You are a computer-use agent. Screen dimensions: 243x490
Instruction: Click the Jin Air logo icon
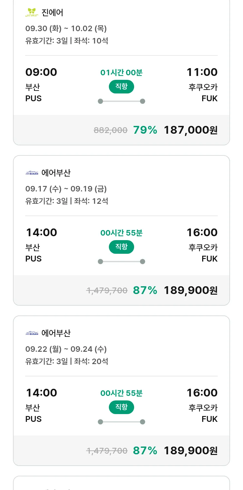(32, 13)
